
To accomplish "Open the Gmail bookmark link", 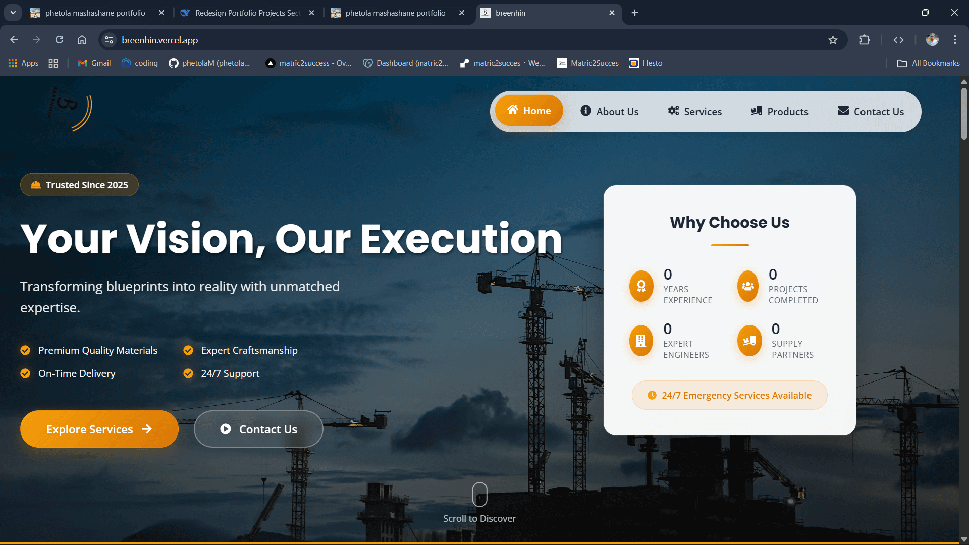I will (x=94, y=63).
